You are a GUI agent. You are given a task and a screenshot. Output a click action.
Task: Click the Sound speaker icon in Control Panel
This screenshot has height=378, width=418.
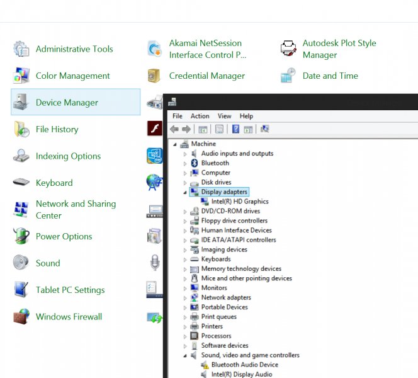pyautogui.click(x=21, y=263)
